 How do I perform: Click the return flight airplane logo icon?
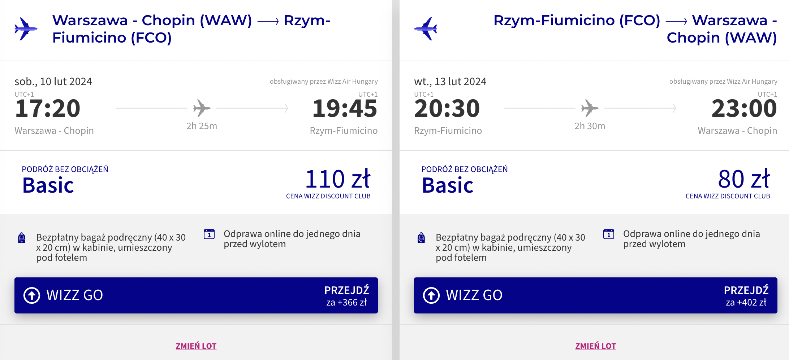pyautogui.click(x=426, y=28)
